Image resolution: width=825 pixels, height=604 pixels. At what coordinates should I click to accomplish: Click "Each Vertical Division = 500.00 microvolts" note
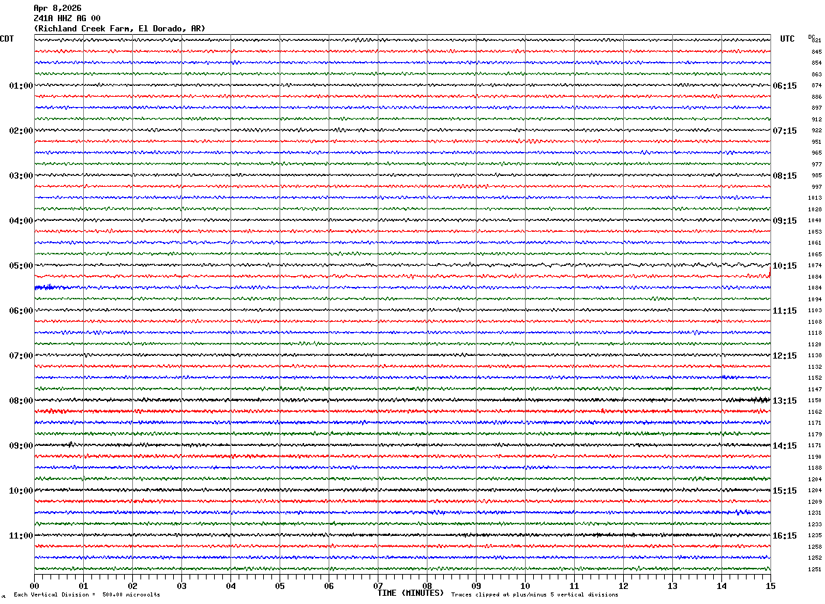pyautogui.click(x=87, y=595)
